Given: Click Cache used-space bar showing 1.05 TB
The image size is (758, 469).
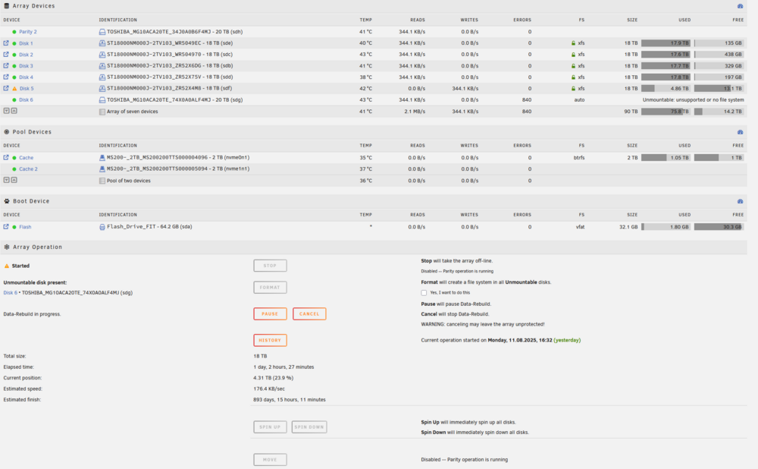Looking at the screenshot, I should tap(666, 158).
